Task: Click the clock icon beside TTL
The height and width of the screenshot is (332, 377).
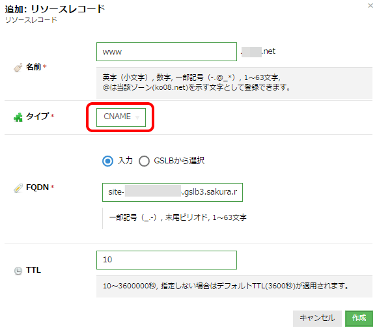Action: click(x=18, y=271)
